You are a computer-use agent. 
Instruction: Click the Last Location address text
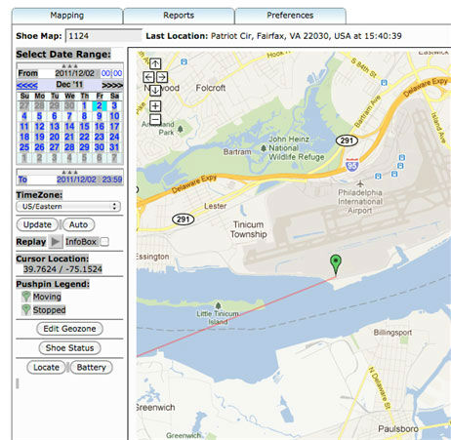coord(307,36)
